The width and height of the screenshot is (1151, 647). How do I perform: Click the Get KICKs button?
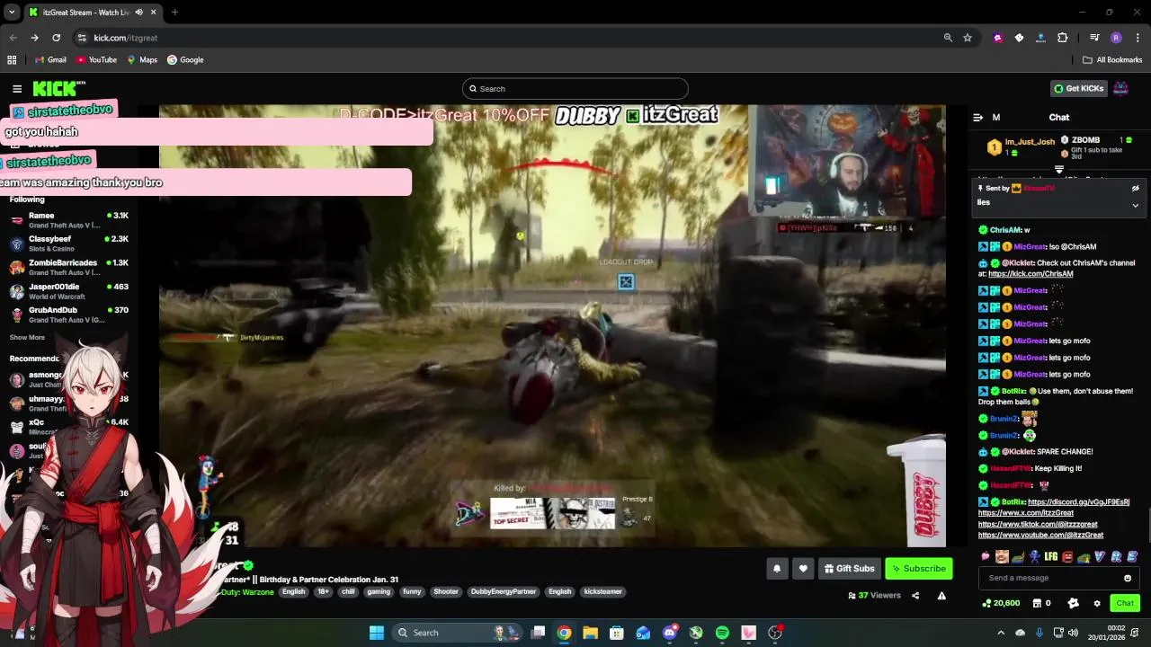(x=1078, y=88)
